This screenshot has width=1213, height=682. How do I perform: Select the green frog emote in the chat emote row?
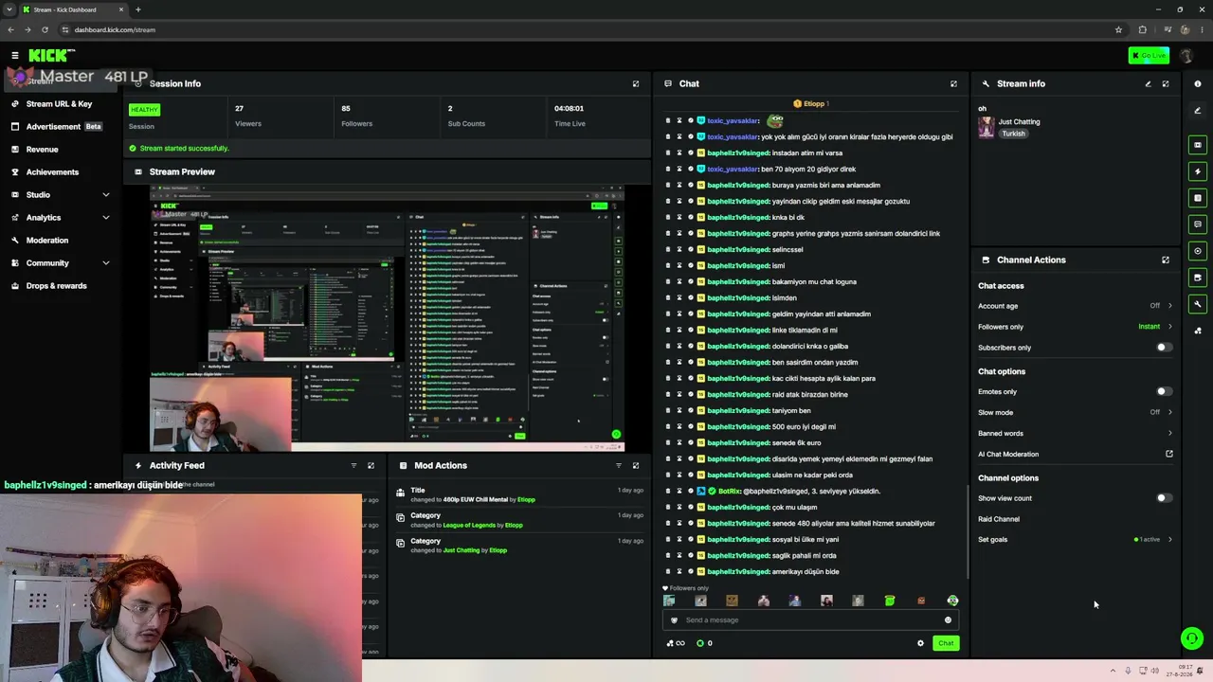coord(890,601)
